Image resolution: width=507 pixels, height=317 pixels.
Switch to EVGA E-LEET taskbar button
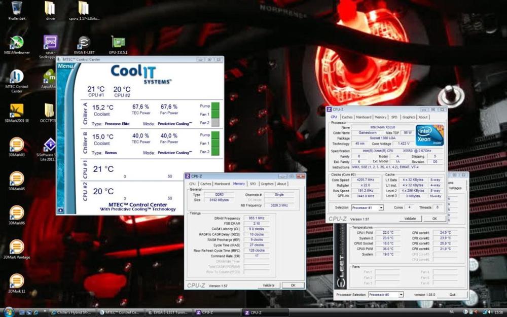pyautogui.click(x=169, y=312)
